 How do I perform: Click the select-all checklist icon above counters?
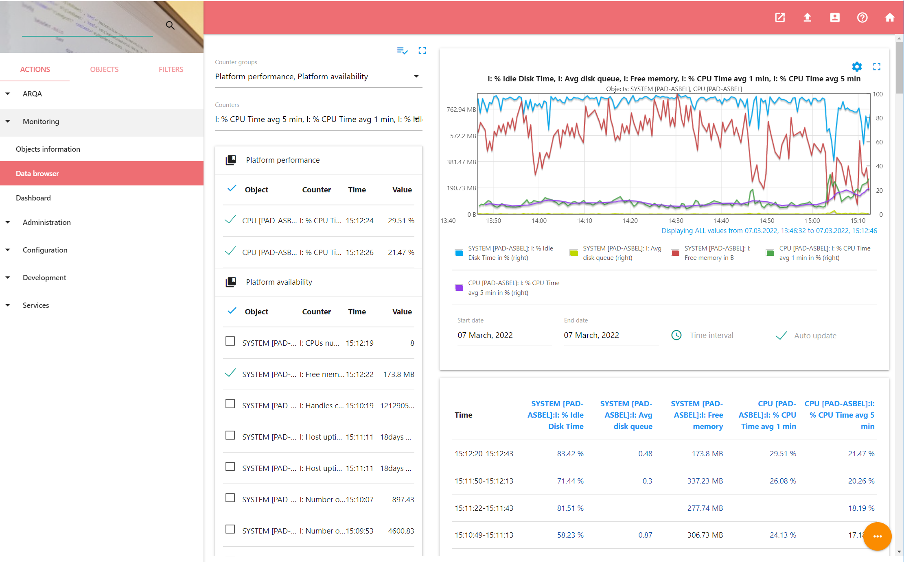point(402,50)
